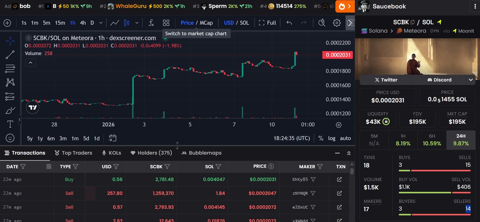Open the SCBK column filter

[x=167, y=166]
